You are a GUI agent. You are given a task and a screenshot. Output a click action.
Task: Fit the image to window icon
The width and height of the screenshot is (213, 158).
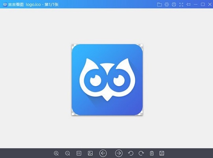coord(90,153)
